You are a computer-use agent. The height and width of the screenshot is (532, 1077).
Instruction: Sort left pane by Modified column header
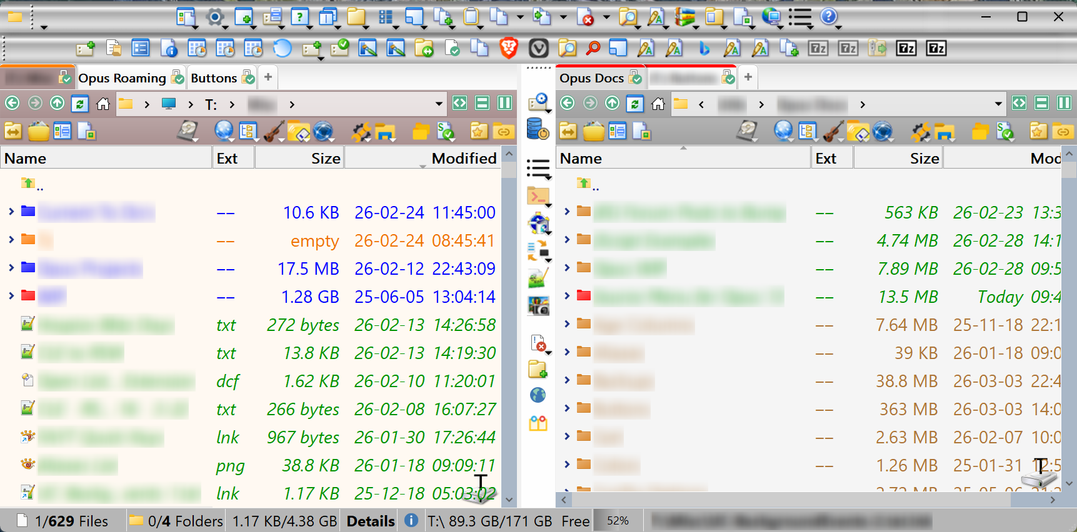[463, 159]
